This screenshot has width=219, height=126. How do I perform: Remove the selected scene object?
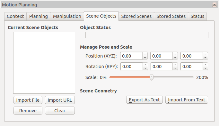pos(28,111)
